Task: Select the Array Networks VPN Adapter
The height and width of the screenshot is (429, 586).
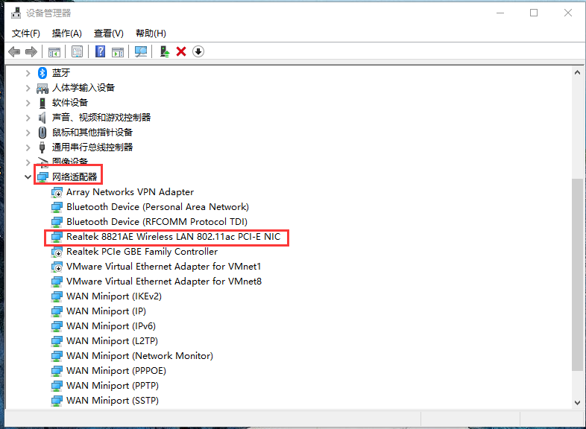Action: click(130, 192)
